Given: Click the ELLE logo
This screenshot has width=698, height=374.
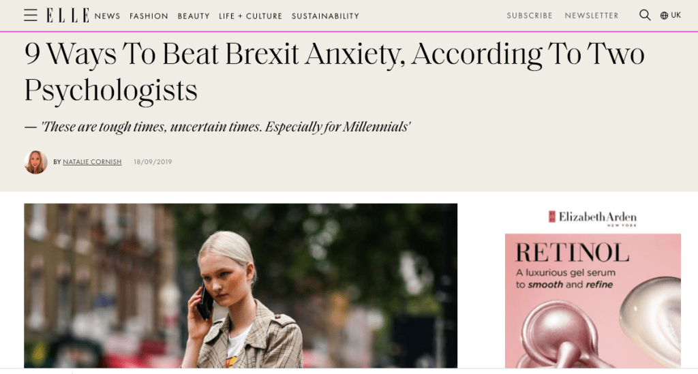Looking at the screenshot, I should [67, 15].
